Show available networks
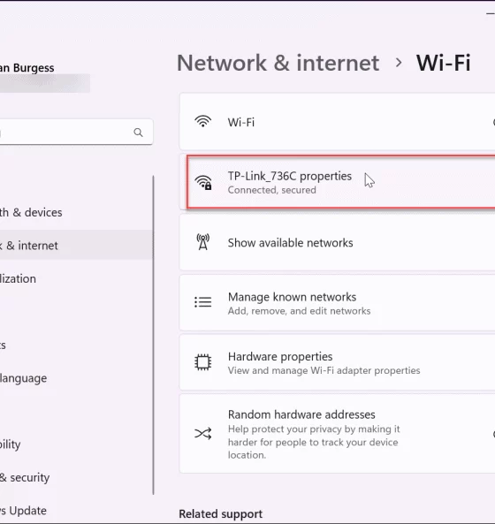The image size is (495, 524). (338, 242)
